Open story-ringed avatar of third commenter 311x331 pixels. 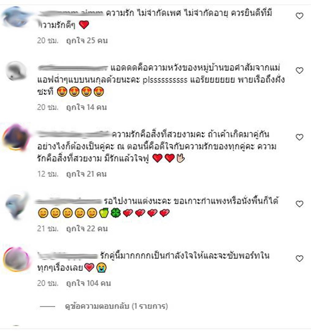point(16,137)
